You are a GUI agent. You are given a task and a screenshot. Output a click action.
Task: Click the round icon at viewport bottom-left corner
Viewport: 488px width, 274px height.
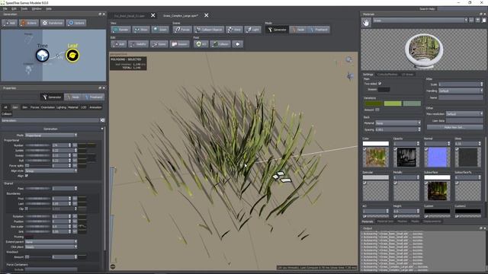113,266
